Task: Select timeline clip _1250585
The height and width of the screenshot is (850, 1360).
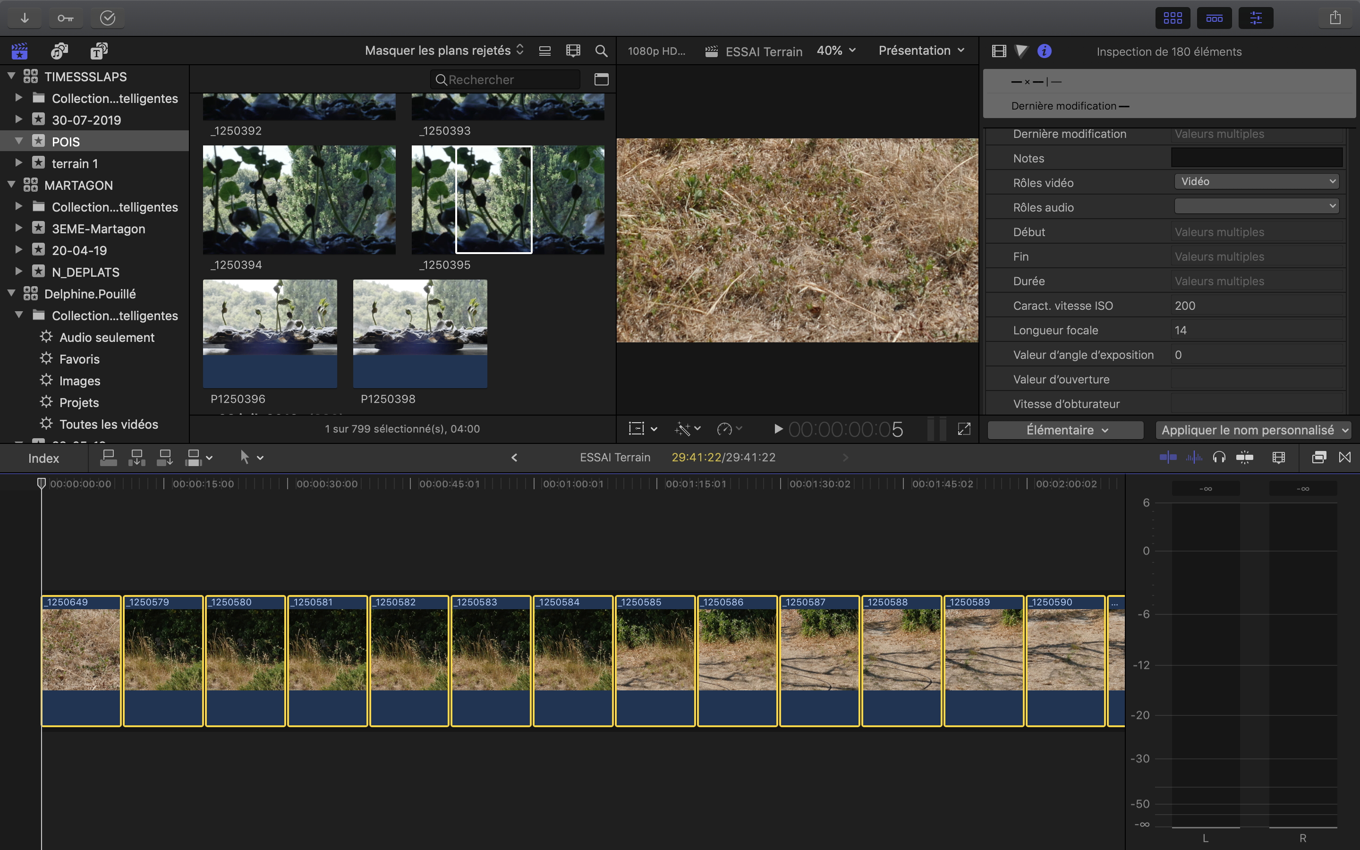Action: 655,652
